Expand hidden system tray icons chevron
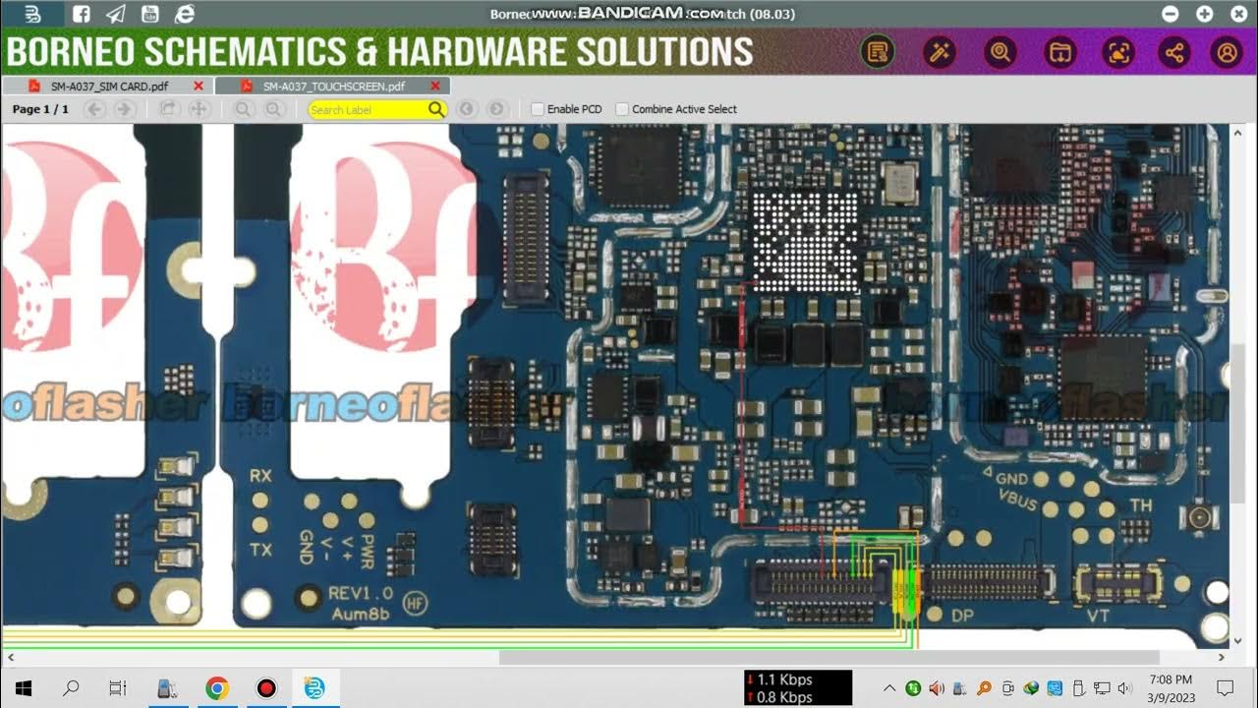The height and width of the screenshot is (708, 1258). tap(889, 688)
